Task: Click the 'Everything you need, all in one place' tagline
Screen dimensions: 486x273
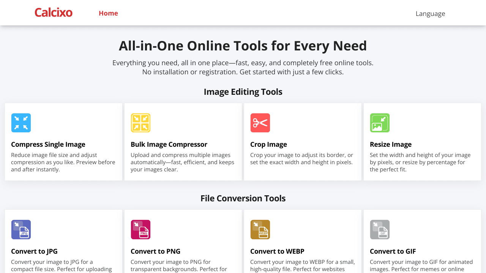Action: 243,63
